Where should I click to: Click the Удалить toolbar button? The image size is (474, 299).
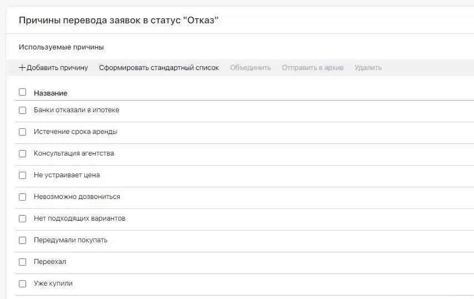coord(368,68)
